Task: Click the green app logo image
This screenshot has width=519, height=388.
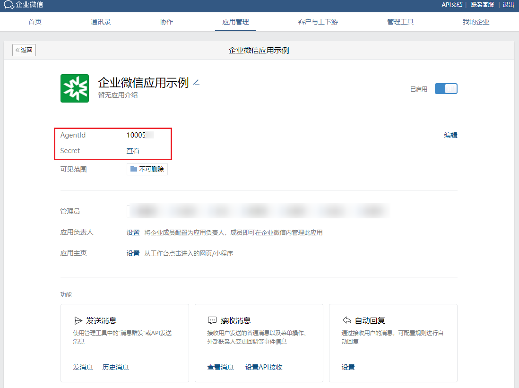Action: click(75, 88)
